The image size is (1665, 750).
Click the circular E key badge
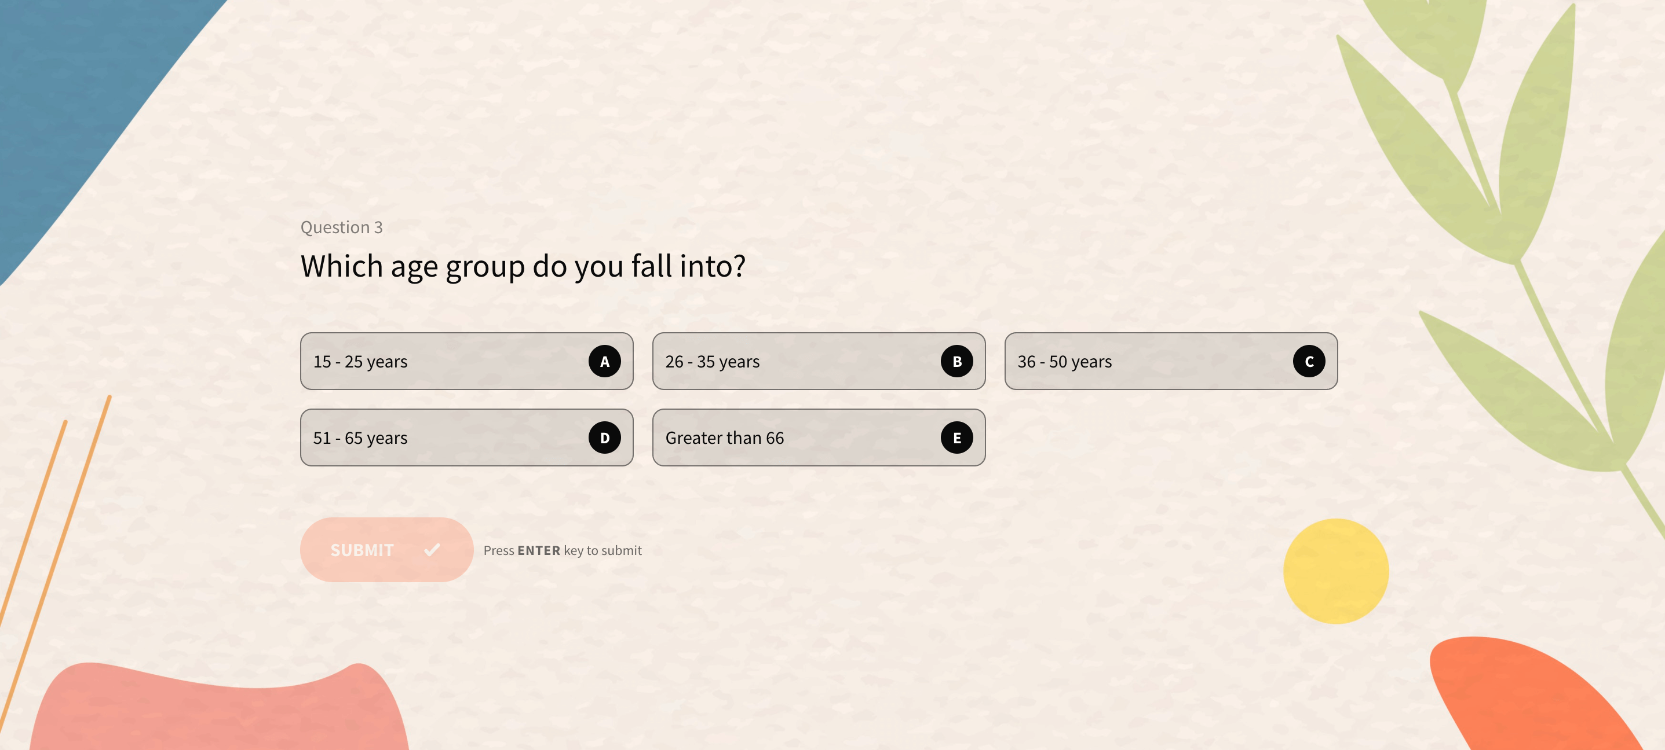[955, 437]
